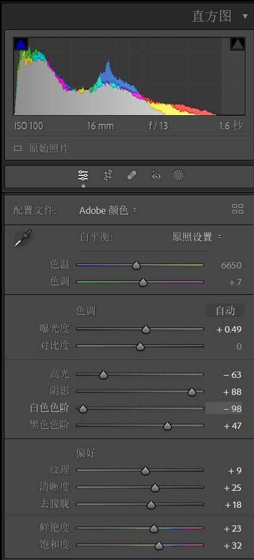Pick the white balance eyedropper tool
Viewport: 254px width, 560px height.
23,238
